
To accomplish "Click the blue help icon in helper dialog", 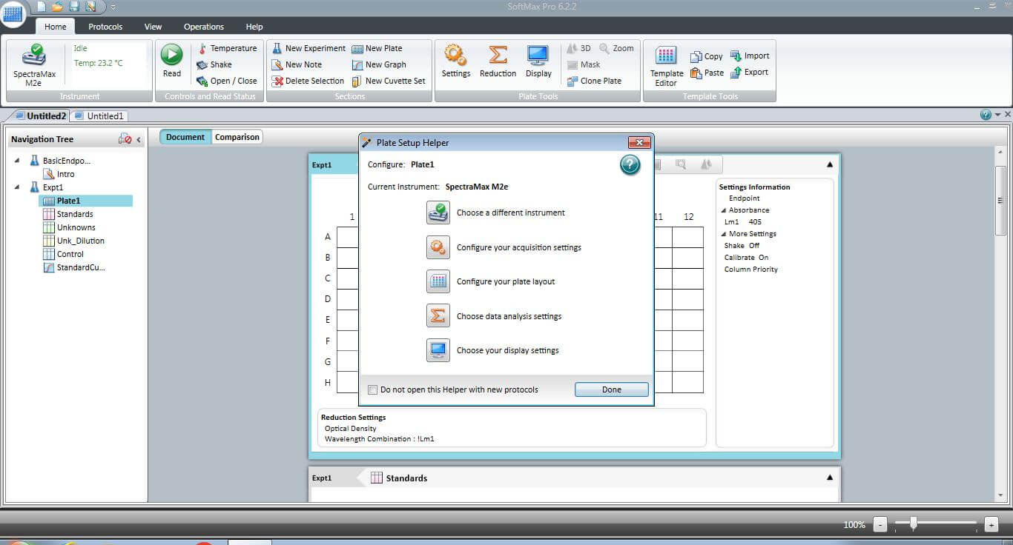I will click(630, 165).
